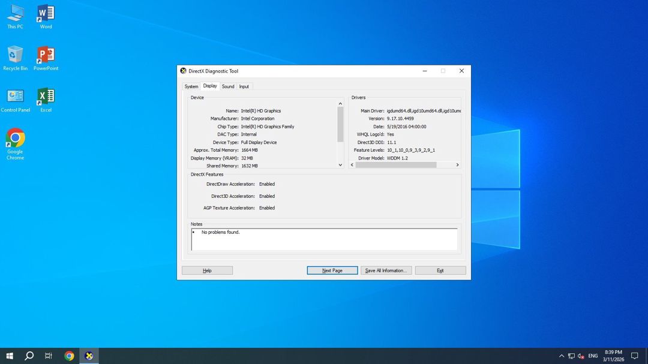The height and width of the screenshot is (364, 648).
Task: Click Save All Information button
Action: [x=386, y=270]
